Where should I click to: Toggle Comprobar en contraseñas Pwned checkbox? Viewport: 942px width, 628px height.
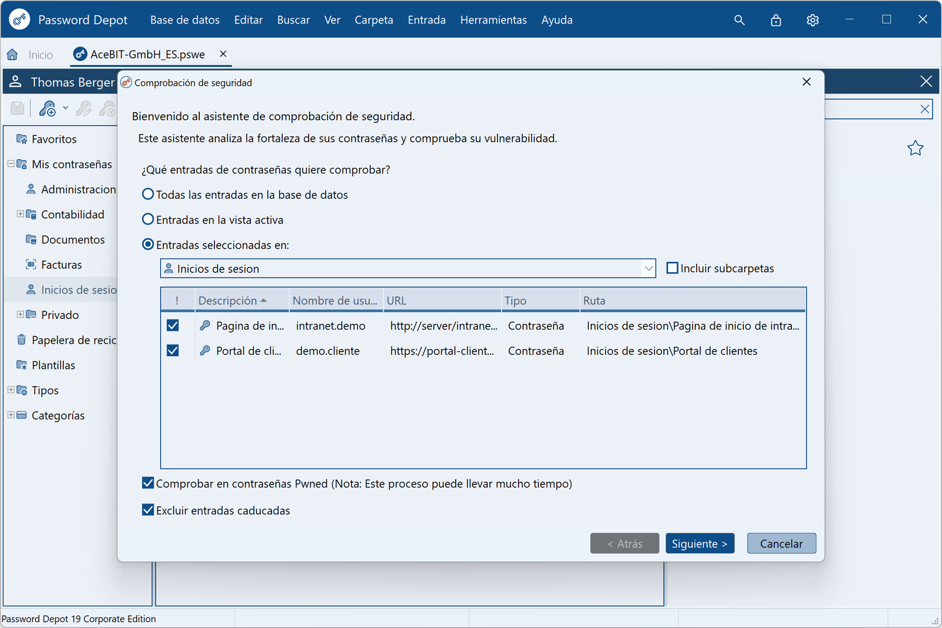click(148, 483)
